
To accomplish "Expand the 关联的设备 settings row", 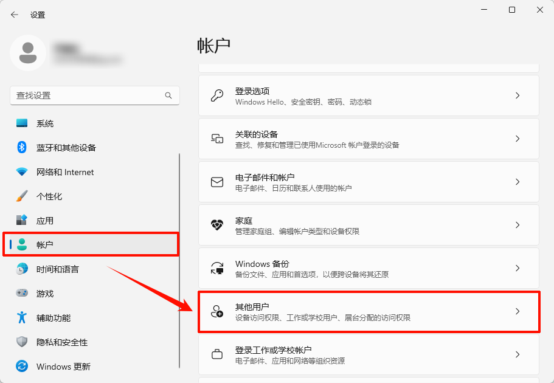I will pos(369,138).
